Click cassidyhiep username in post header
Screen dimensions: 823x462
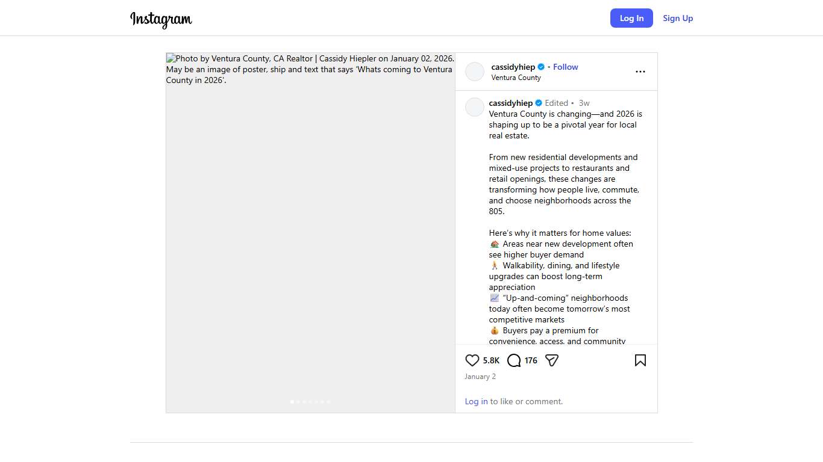[x=513, y=67]
